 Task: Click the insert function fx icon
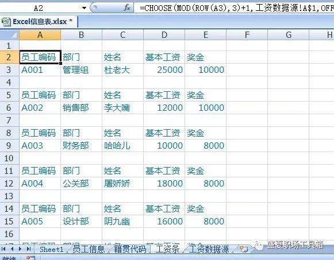[x=127, y=8]
